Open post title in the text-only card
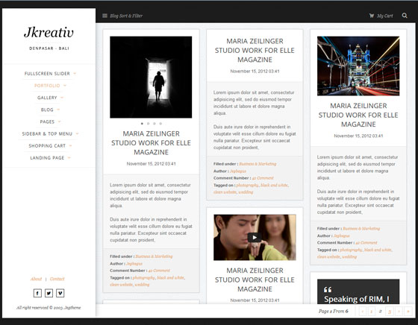Screen dimensions: 418x325 click(255, 50)
